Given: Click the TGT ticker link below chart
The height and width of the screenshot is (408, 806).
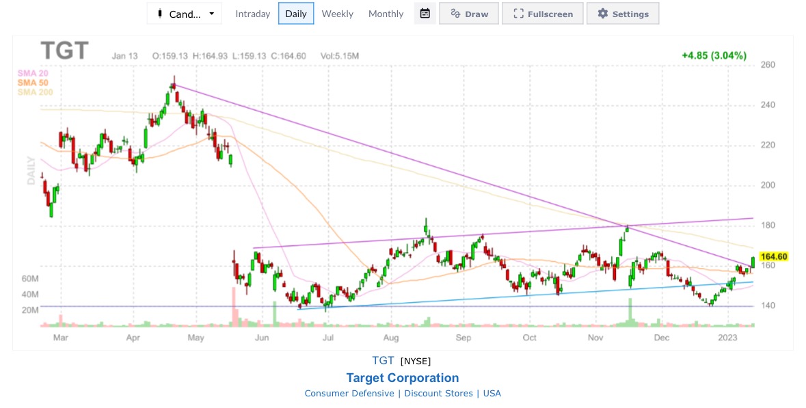Looking at the screenshot, I should click(383, 361).
